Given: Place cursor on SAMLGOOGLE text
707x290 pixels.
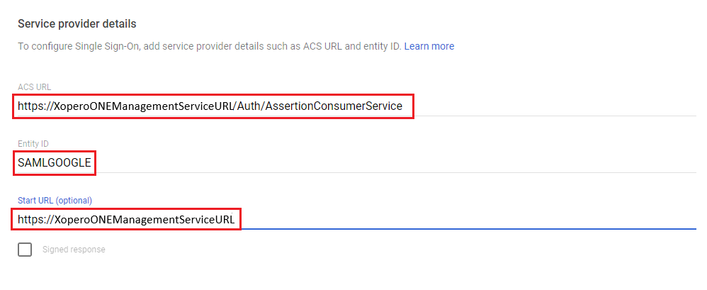Looking at the screenshot, I should coord(55,163).
